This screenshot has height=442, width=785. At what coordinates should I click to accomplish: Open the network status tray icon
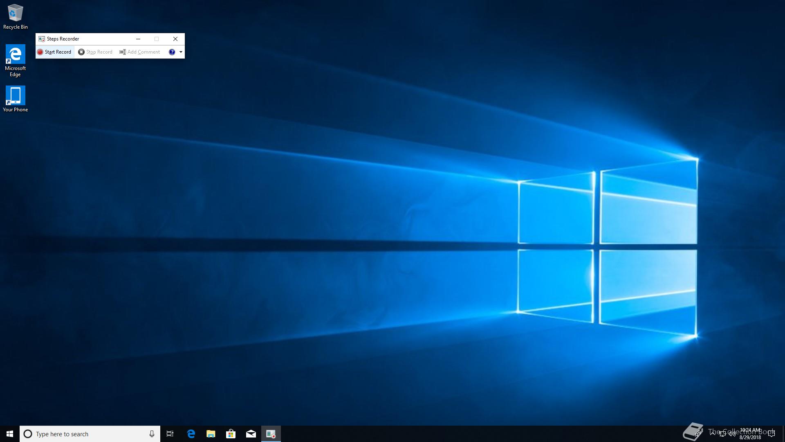point(722,434)
